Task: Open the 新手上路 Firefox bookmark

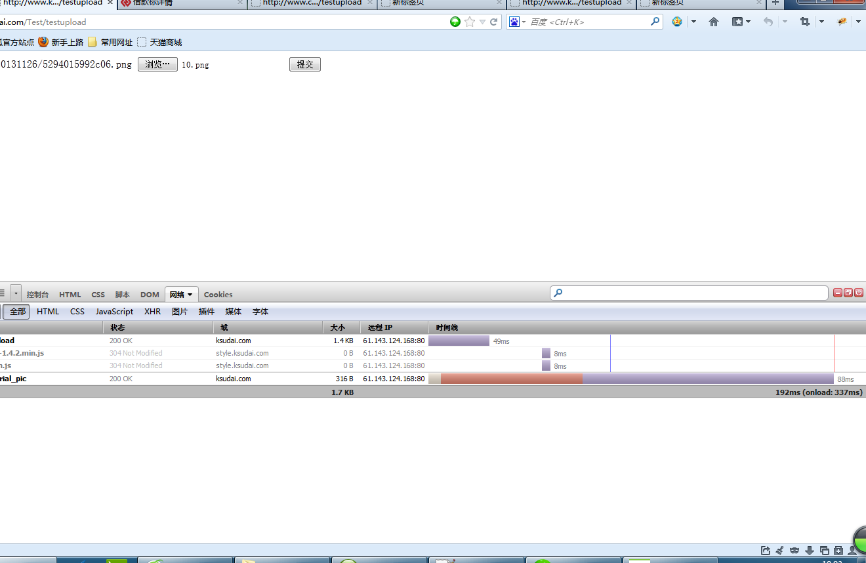Action: [x=61, y=42]
